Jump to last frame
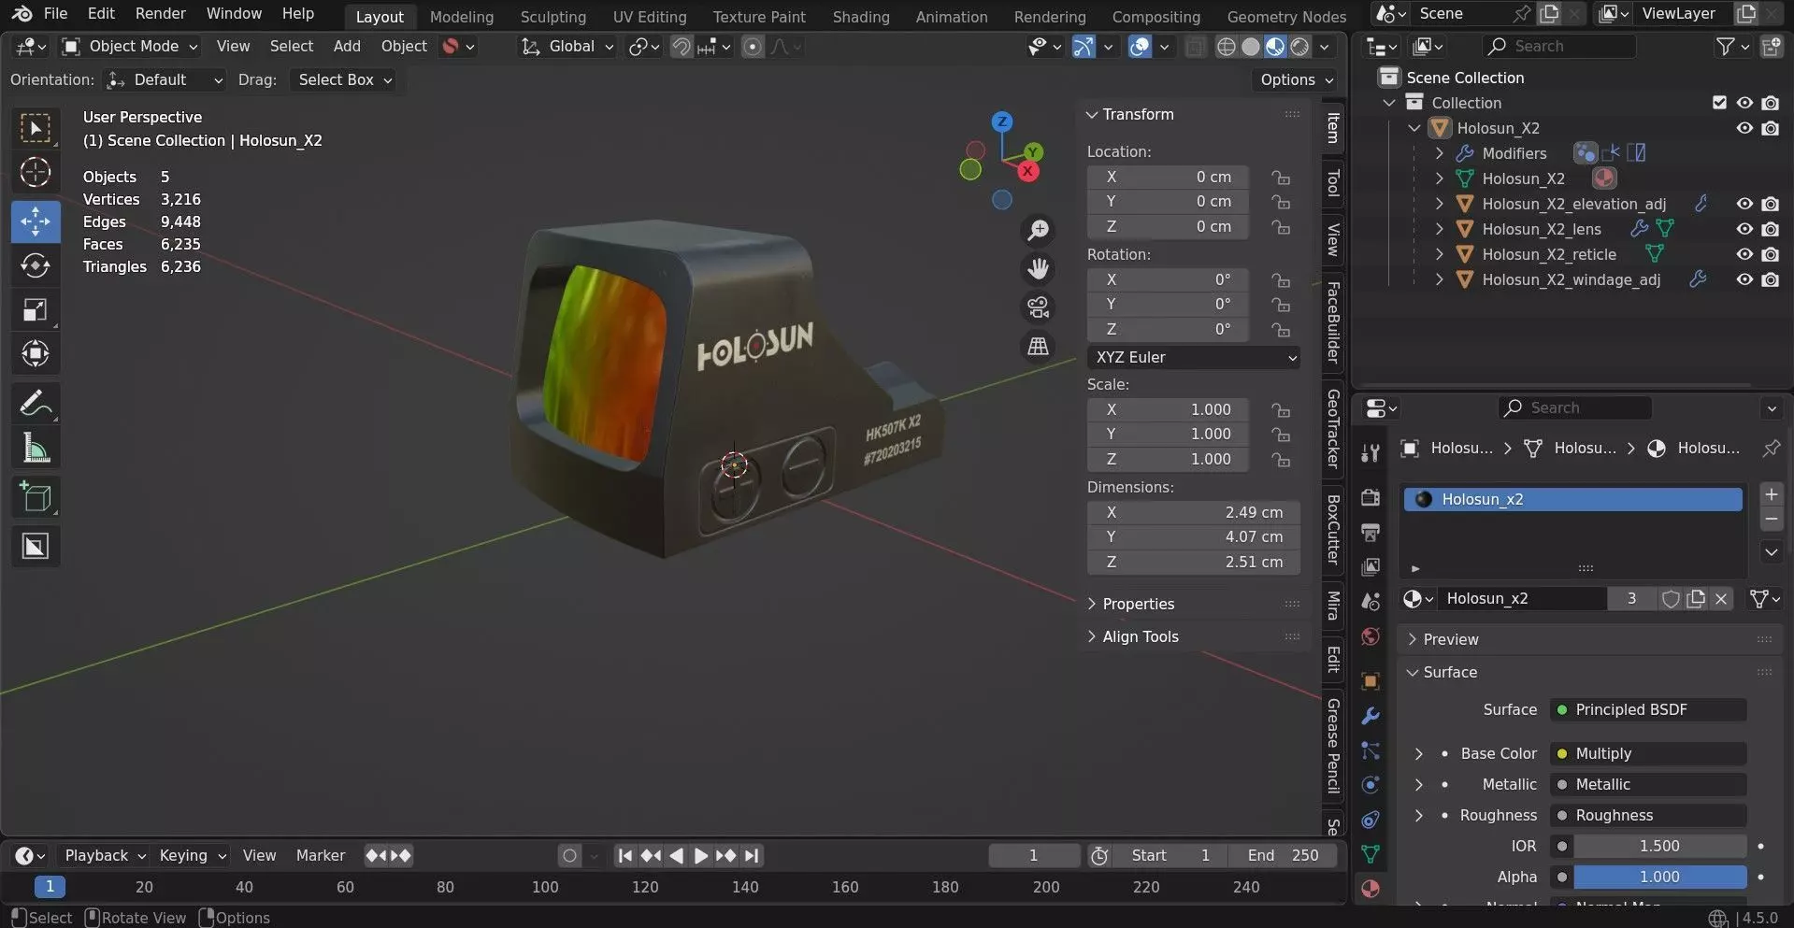 click(x=752, y=855)
